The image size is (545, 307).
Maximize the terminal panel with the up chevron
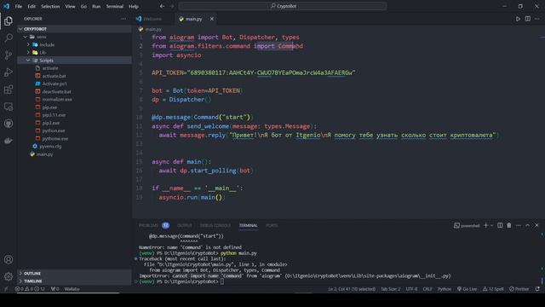[528, 225]
